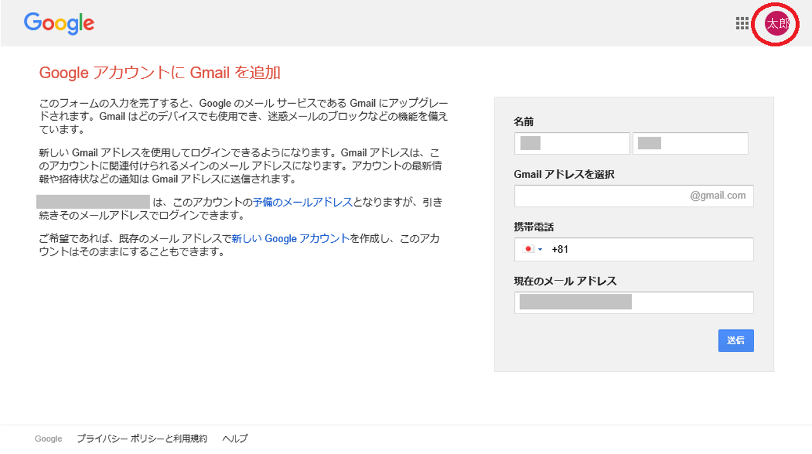
Task: Click the 現在のメール アドレス label
Action: click(x=565, y=281)
